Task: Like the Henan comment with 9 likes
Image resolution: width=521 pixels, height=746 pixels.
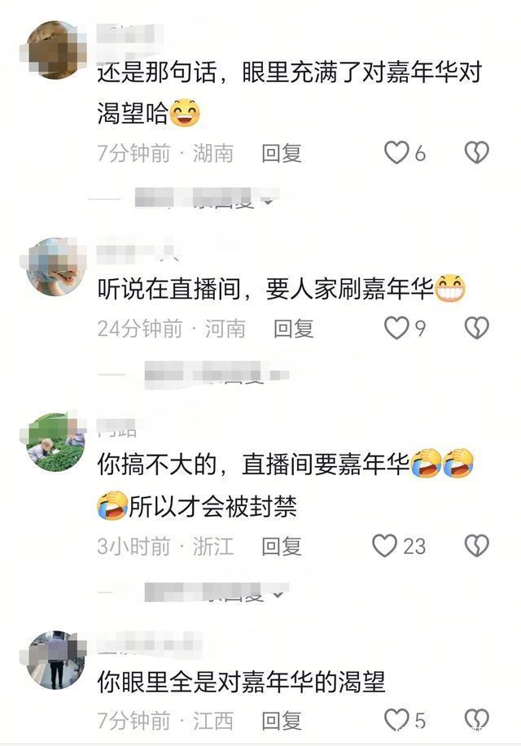Action: [396, 329]
